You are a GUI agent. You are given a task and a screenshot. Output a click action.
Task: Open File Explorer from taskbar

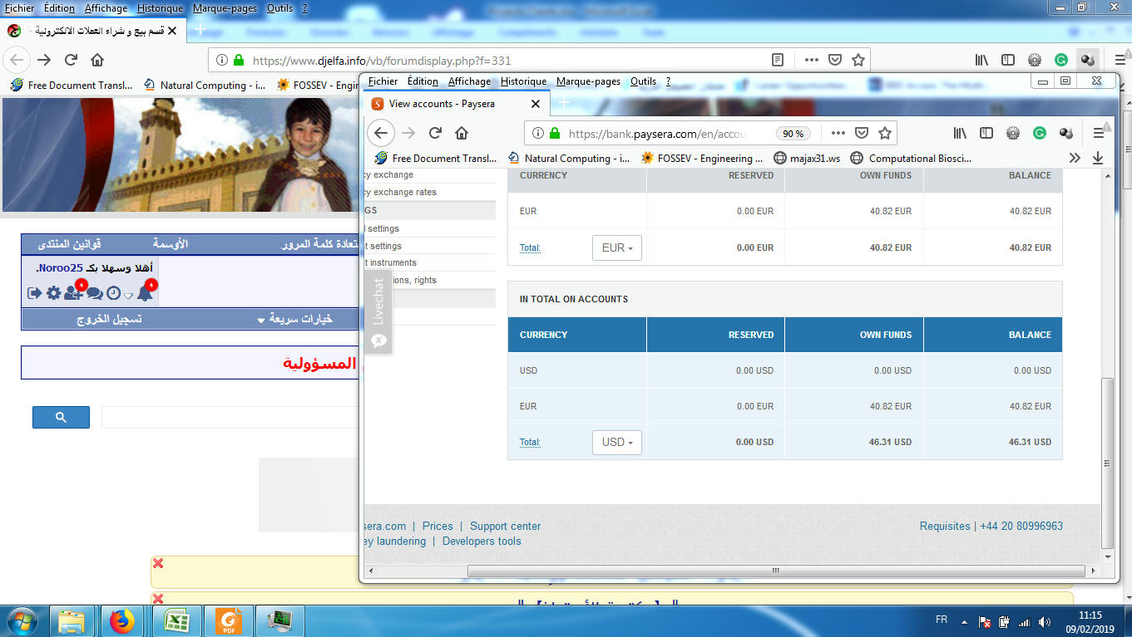(72, 620)
